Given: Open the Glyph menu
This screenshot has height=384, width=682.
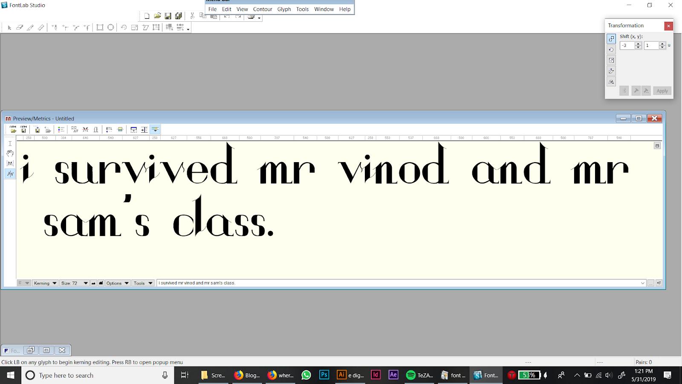Looking at the screenshot, I should (x=284, y=9).
